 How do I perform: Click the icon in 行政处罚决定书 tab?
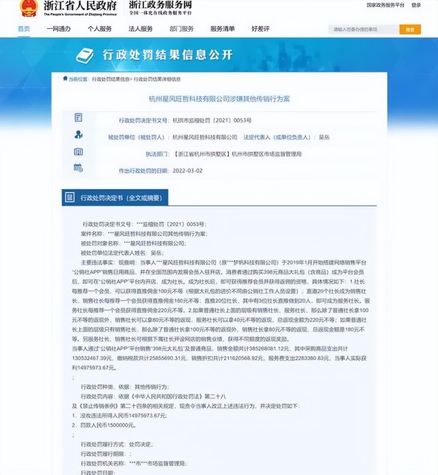point(70,198)
